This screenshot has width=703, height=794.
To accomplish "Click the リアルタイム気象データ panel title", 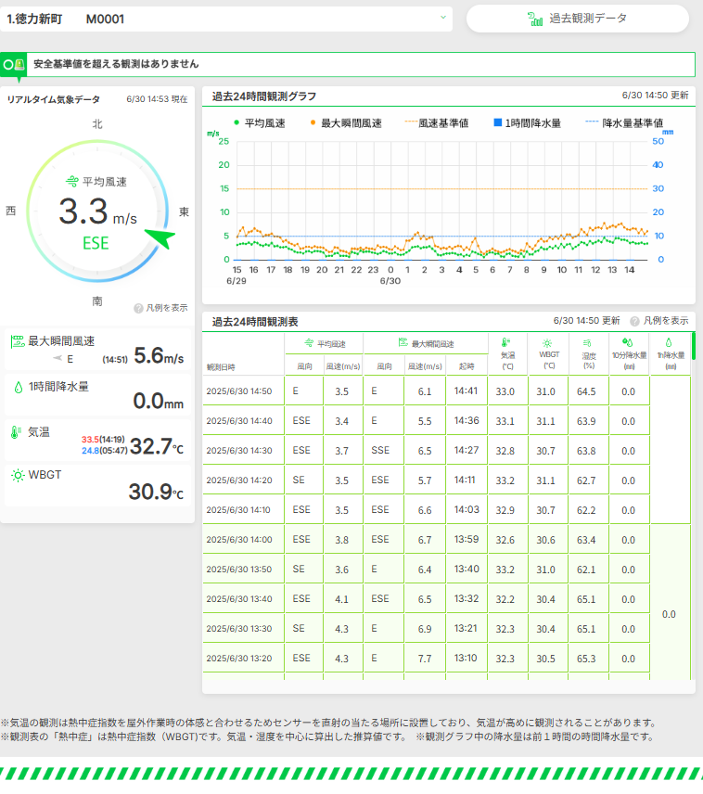I will [x=53, y=100].
